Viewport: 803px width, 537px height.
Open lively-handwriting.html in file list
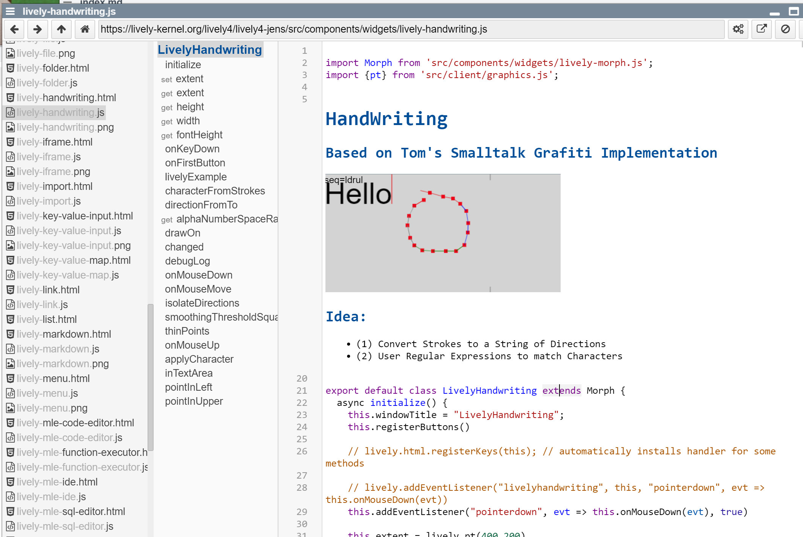pyautogui.click(x=66, y=98)
